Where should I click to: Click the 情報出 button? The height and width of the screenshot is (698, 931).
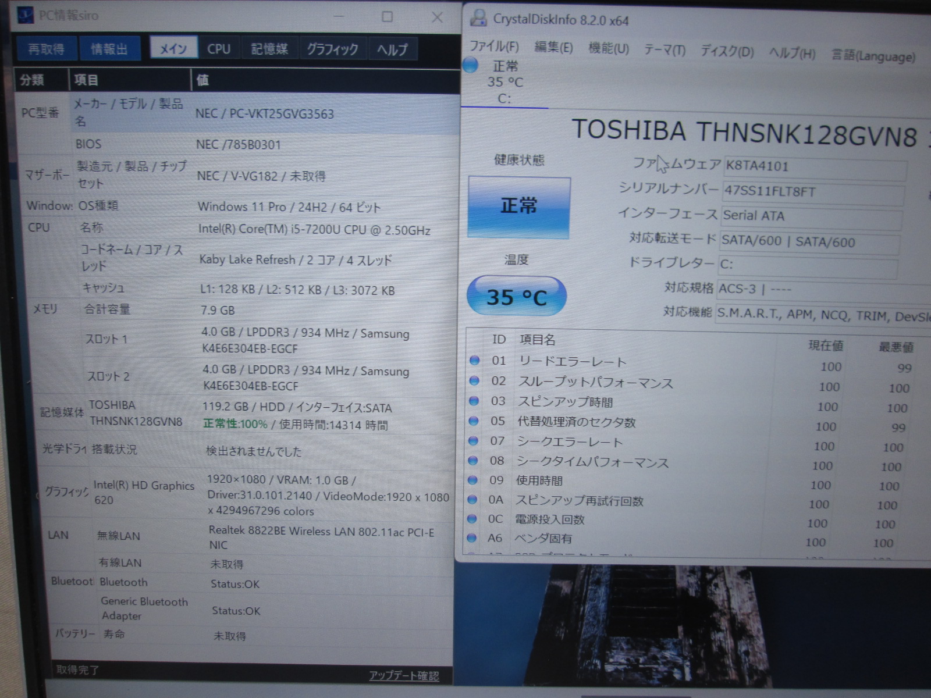coord(109,49)
